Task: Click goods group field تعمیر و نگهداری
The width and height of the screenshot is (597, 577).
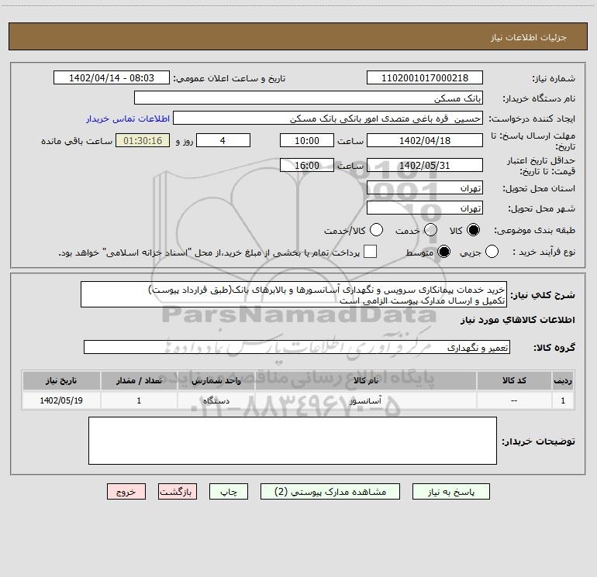Action: click(297, 347)
